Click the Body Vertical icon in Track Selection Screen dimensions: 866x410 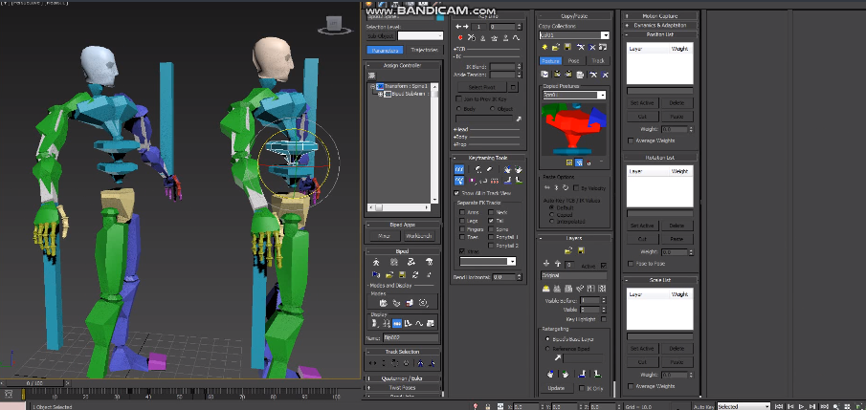tap(384, 363)
